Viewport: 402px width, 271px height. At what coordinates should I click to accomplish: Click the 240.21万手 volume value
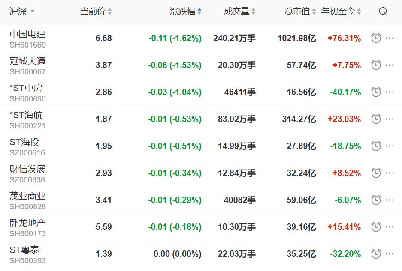(x=234, y=38)
